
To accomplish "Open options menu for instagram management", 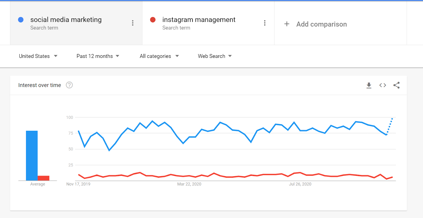I will coord(265,23).
